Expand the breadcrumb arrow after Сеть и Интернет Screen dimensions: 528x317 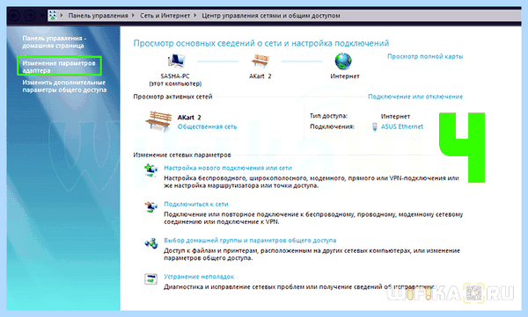(x=195, y=15)
